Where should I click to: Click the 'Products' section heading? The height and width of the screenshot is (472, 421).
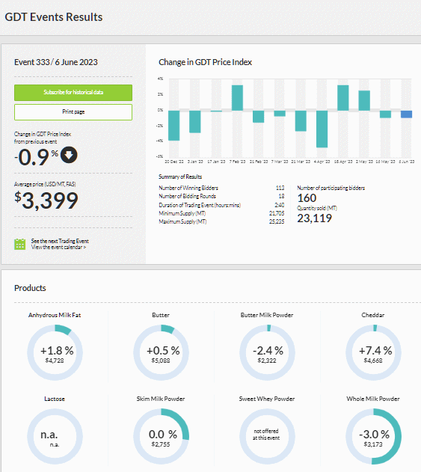tap(30, 288)
